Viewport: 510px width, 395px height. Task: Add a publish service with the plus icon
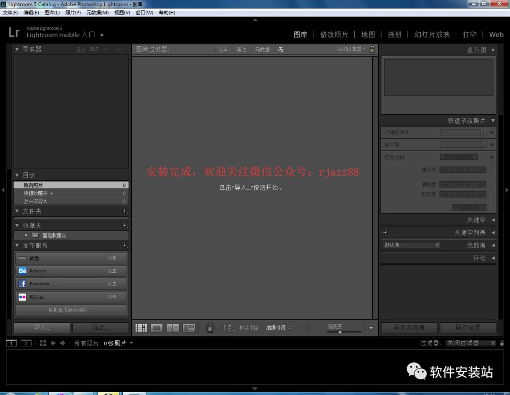point(125,245)
